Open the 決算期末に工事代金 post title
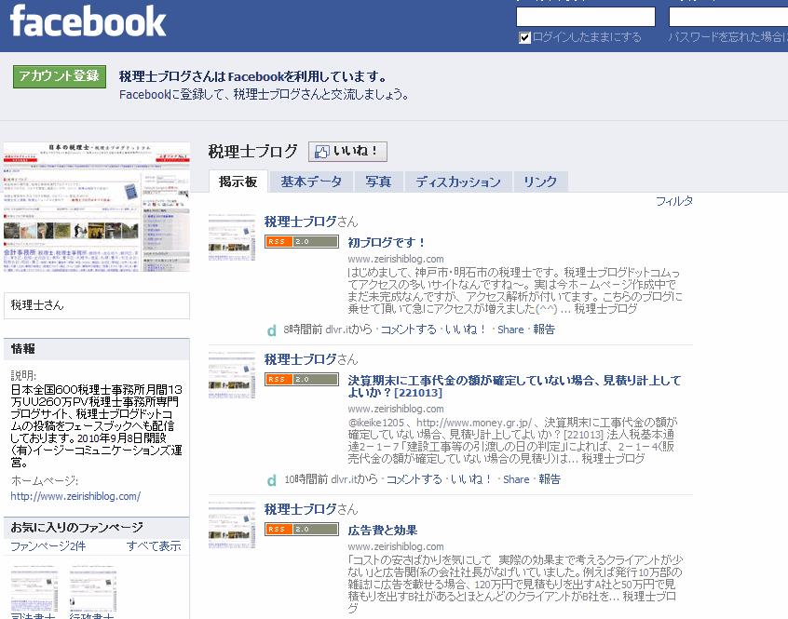788x619 pixels. pyautogui.click(x=514, y=386)
